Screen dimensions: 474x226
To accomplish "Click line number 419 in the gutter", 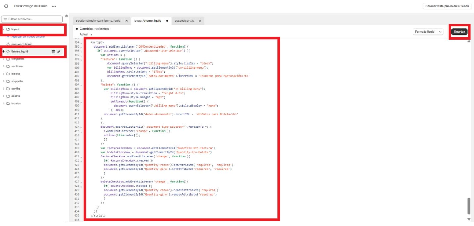I will [77, 148].
